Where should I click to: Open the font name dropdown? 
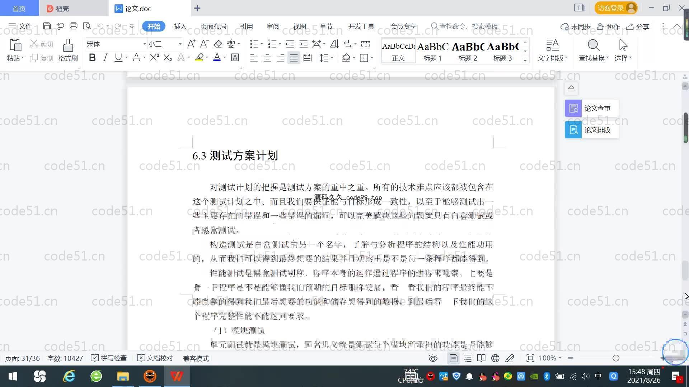(145, 44)
